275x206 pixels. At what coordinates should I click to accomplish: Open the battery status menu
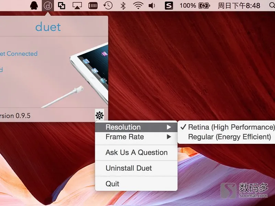[x=204, y=5]
